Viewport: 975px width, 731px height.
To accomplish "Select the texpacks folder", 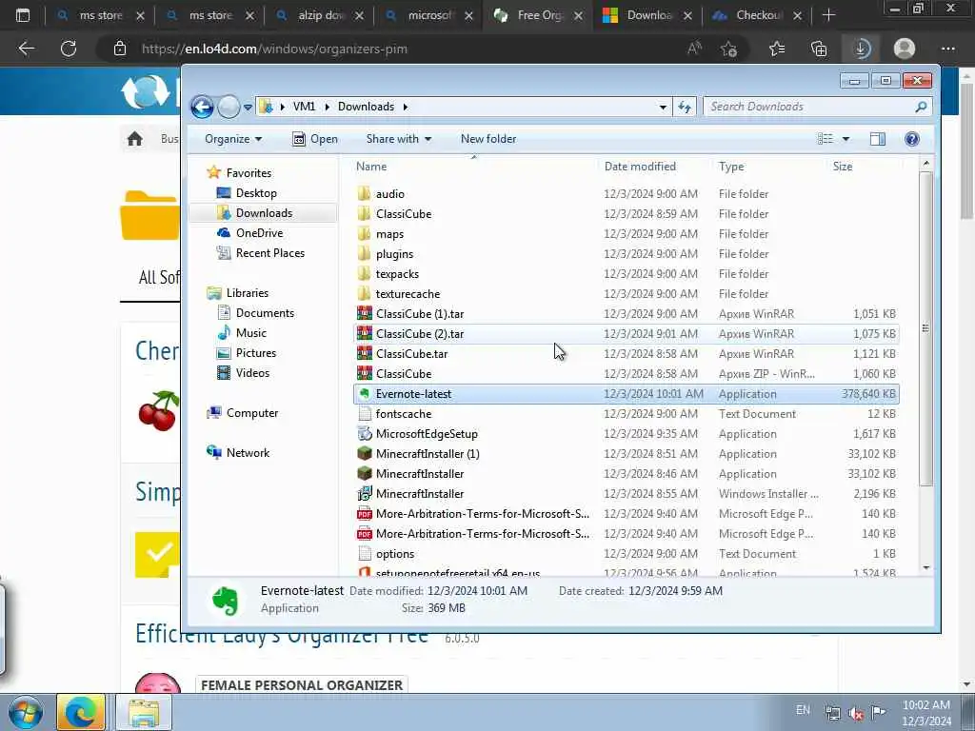I will (x=397, y=273).
